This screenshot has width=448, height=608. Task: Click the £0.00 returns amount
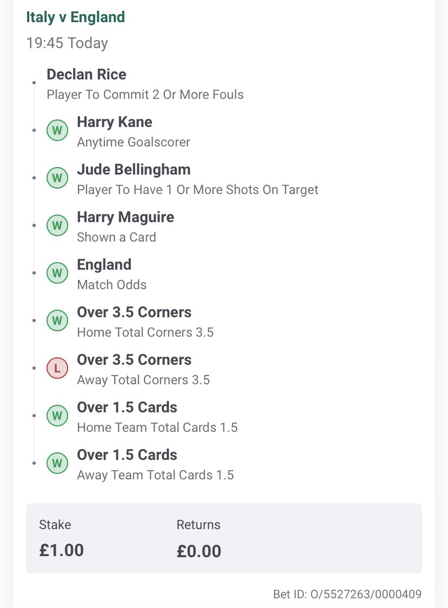coord(199,551)
